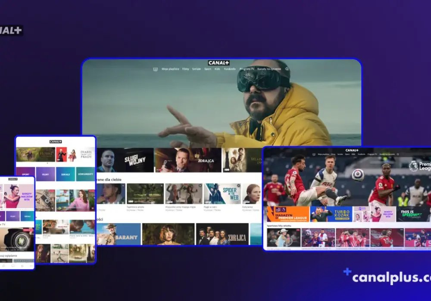Screen dimensions: 431x301
Task: Open the Magazyn Premier League tile
Action: [x=288, y=214]
